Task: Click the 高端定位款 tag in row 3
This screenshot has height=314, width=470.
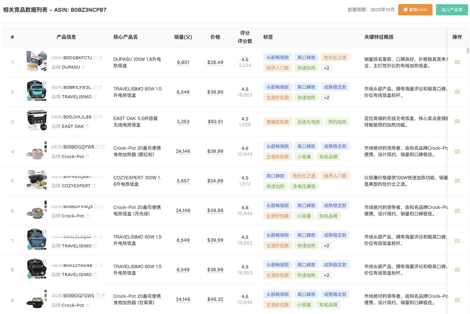Action: point(277,122)
